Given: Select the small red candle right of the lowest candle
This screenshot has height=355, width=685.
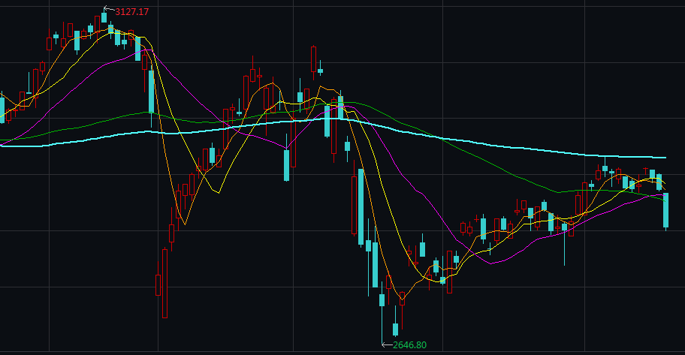Looking at the screenshot, I should click(403, 299).
